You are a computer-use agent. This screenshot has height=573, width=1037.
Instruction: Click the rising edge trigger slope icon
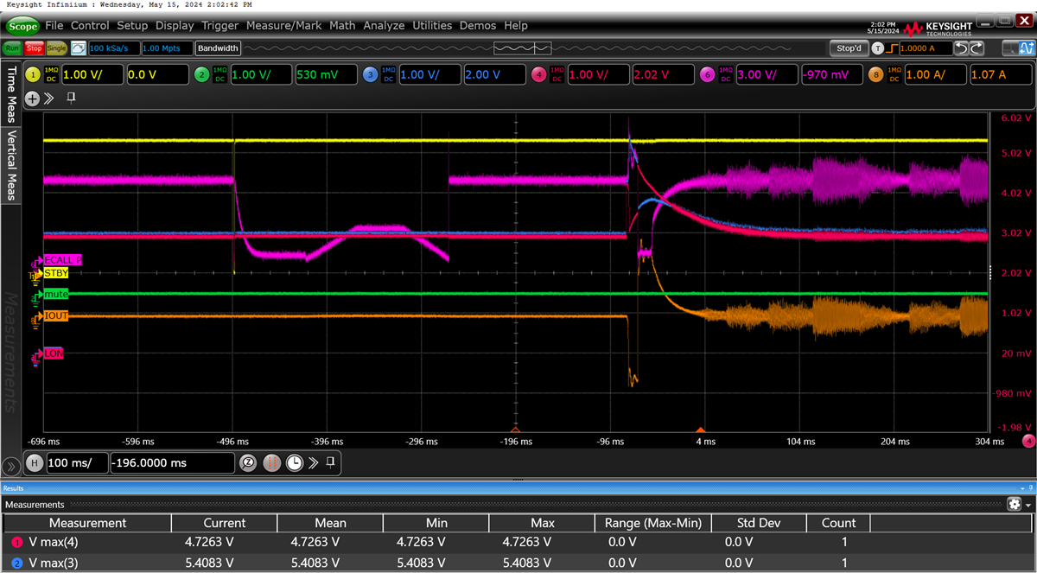pyautogui.click(x=893, y=48)
